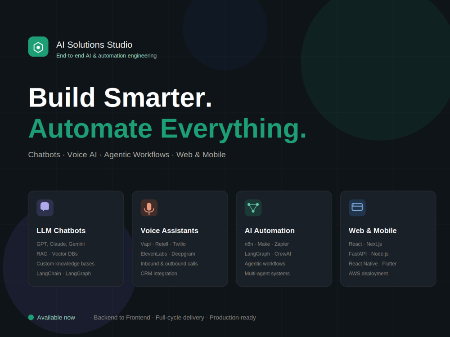Open the Web & Mobile card heading
Viewport: 450px width, 337px height.
(373, 231)
